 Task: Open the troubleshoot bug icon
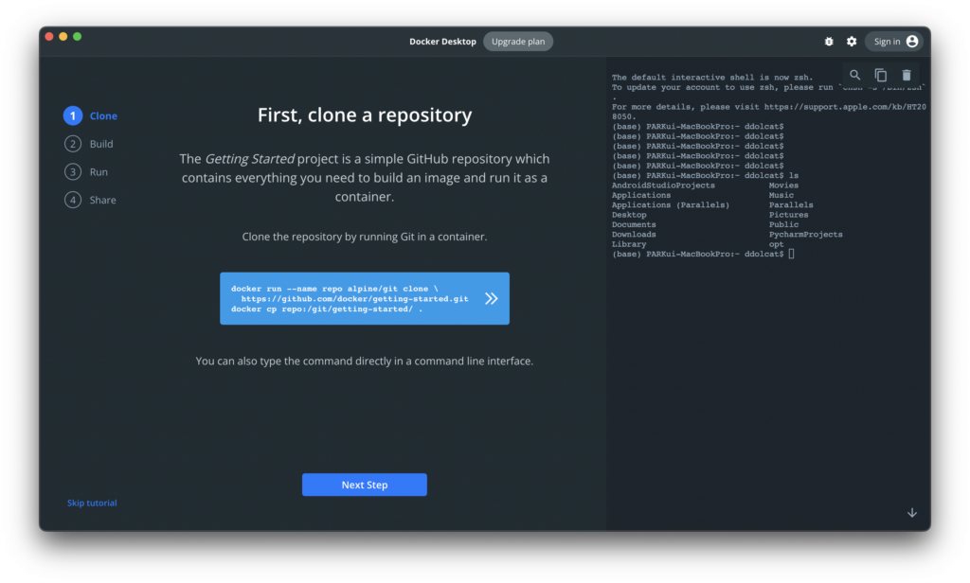click(x=829, y=42)
